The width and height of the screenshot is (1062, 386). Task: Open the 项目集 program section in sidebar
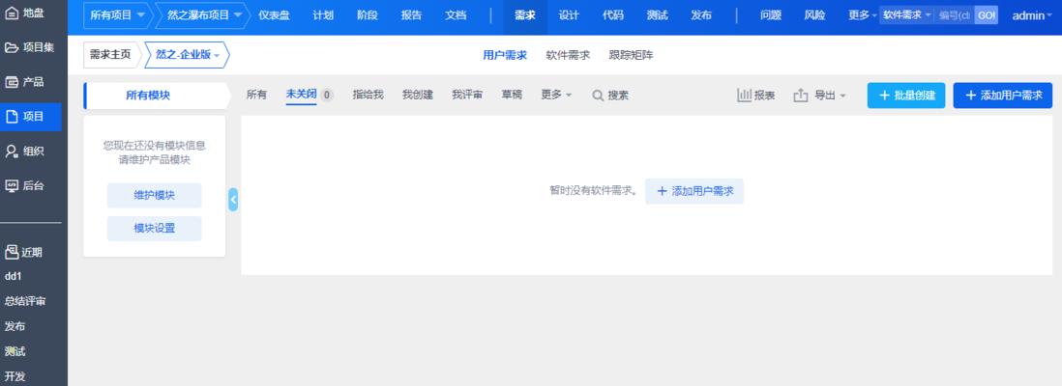30,46
